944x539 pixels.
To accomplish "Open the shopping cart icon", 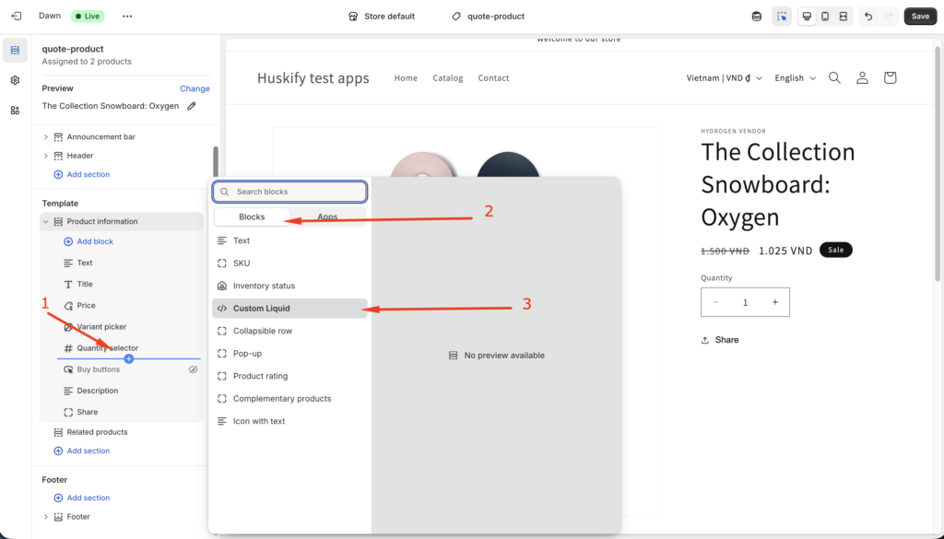I will pyautogui.click(x=890, y=78).
